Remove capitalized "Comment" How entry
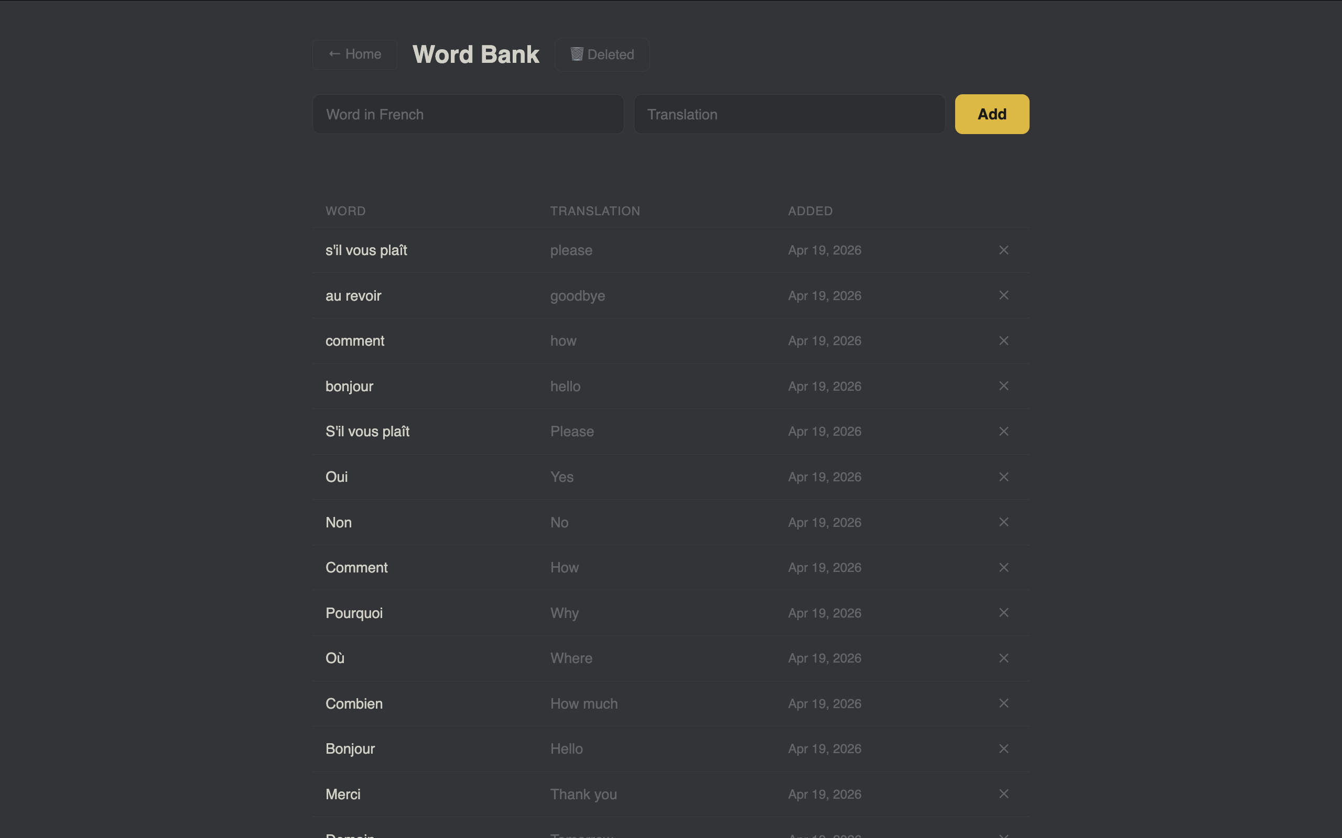The height and width of the screenshot is (838, 1342). 1003,568
